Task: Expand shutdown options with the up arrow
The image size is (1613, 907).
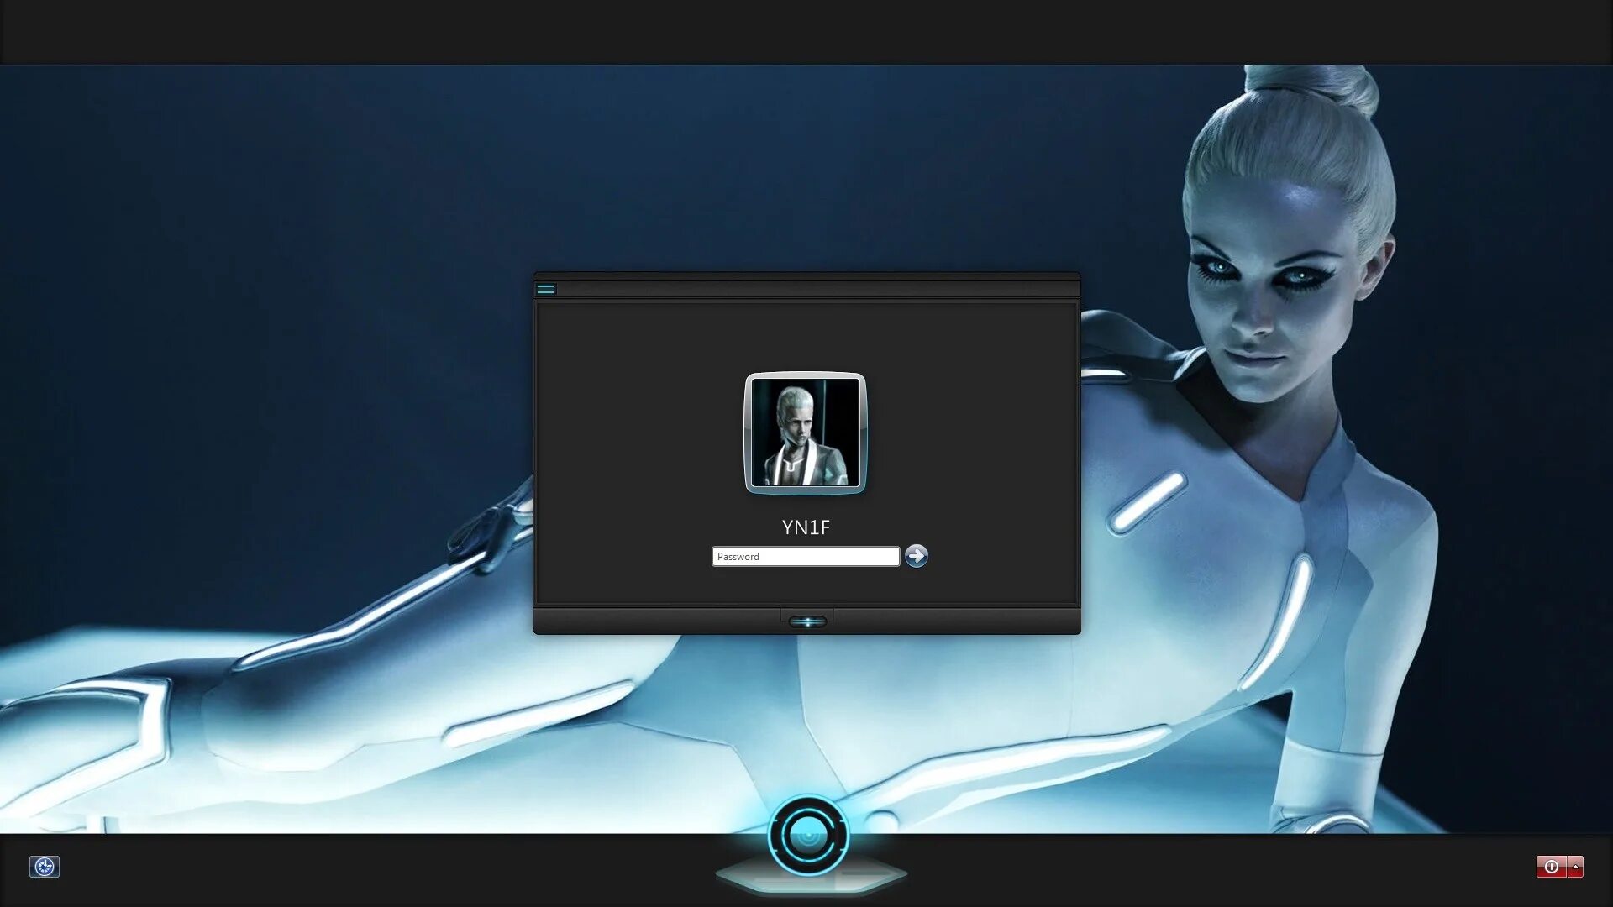Action: 1576,867
